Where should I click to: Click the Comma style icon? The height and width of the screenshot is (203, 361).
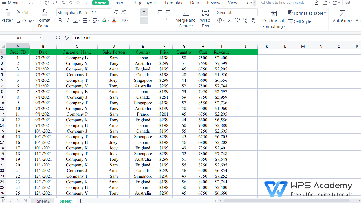point(237,20)
